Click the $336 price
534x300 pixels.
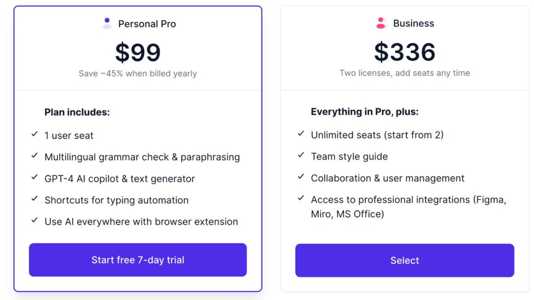point(405,52)
